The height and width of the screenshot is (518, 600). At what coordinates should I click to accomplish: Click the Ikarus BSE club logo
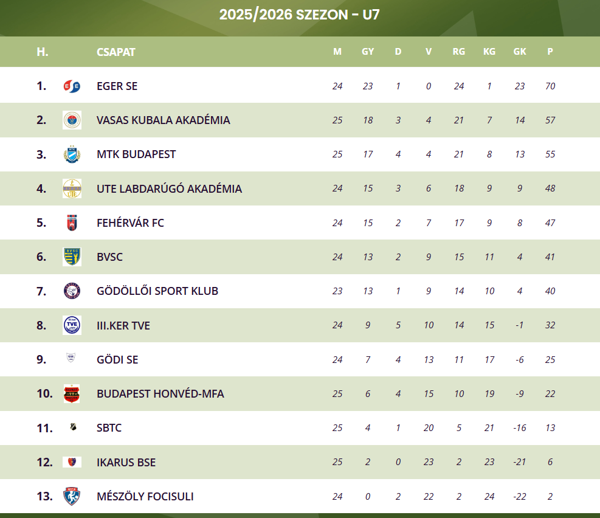pos(72,462)
